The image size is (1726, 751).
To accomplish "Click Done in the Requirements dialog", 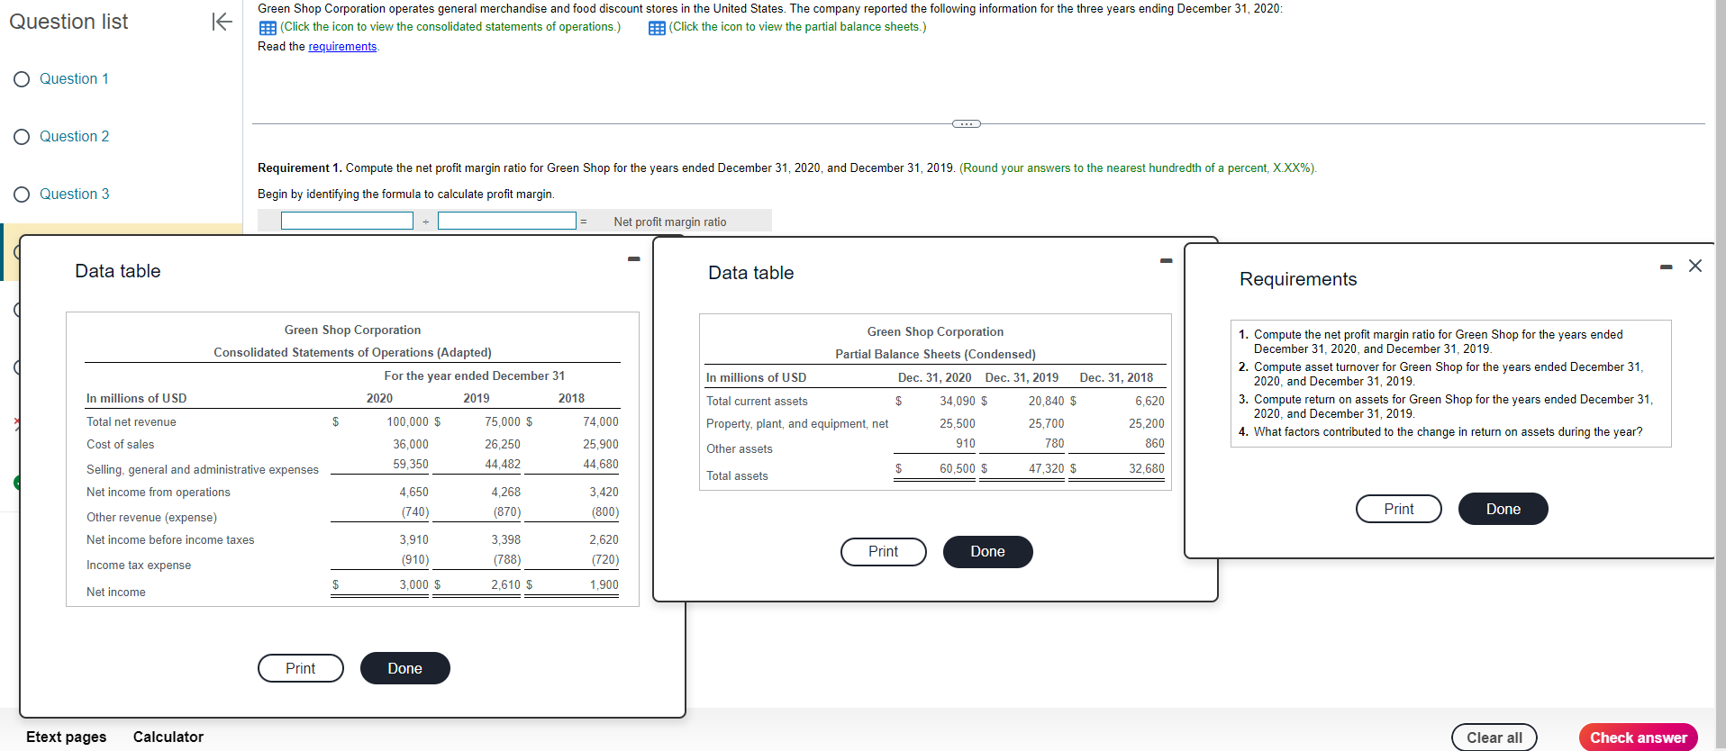I will (x=1503, y=509).
